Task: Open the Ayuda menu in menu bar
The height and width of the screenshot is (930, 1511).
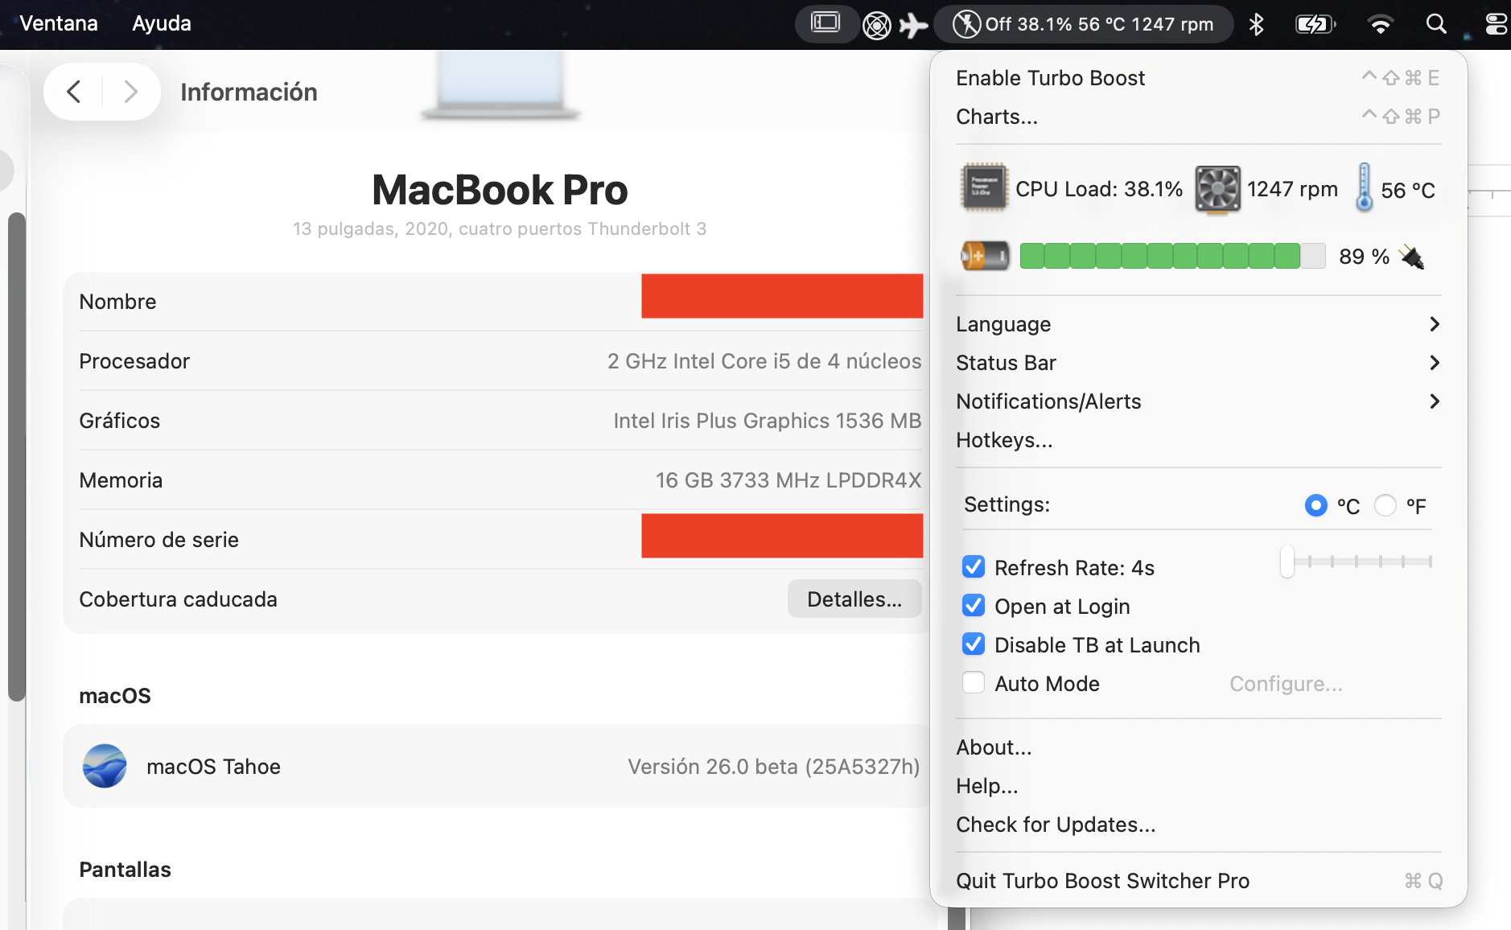Action: [x=162, y=23]
